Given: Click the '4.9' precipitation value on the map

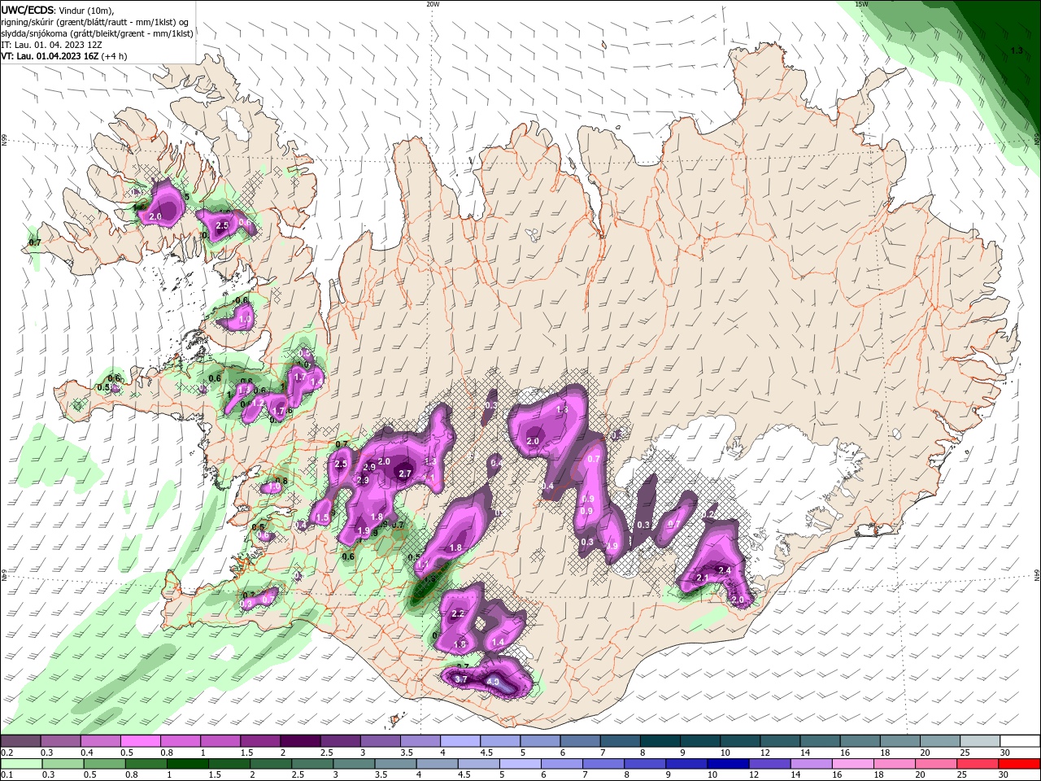Looking at the screenshot, I should [x=492, y=682].
